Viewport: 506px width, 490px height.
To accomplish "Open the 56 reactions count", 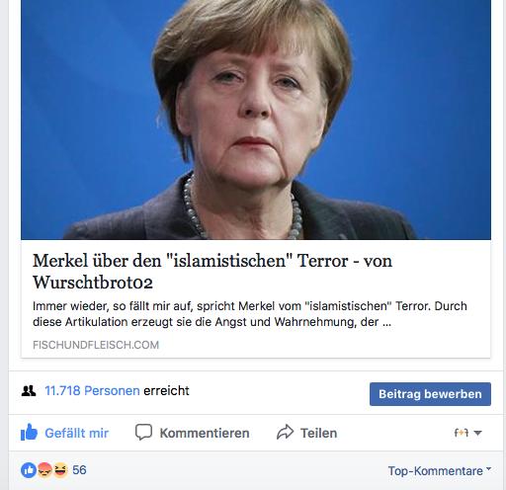I will point(79,470).
